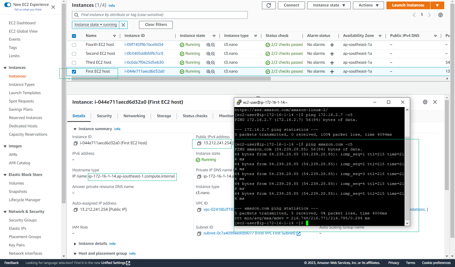Screen dimensions: 455x267
Task: Click Launch instances button
Action: tap(408, 5)
